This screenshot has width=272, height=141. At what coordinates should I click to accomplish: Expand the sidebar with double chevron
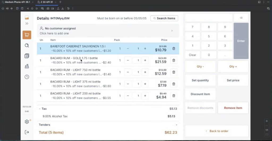click(27, 24)
